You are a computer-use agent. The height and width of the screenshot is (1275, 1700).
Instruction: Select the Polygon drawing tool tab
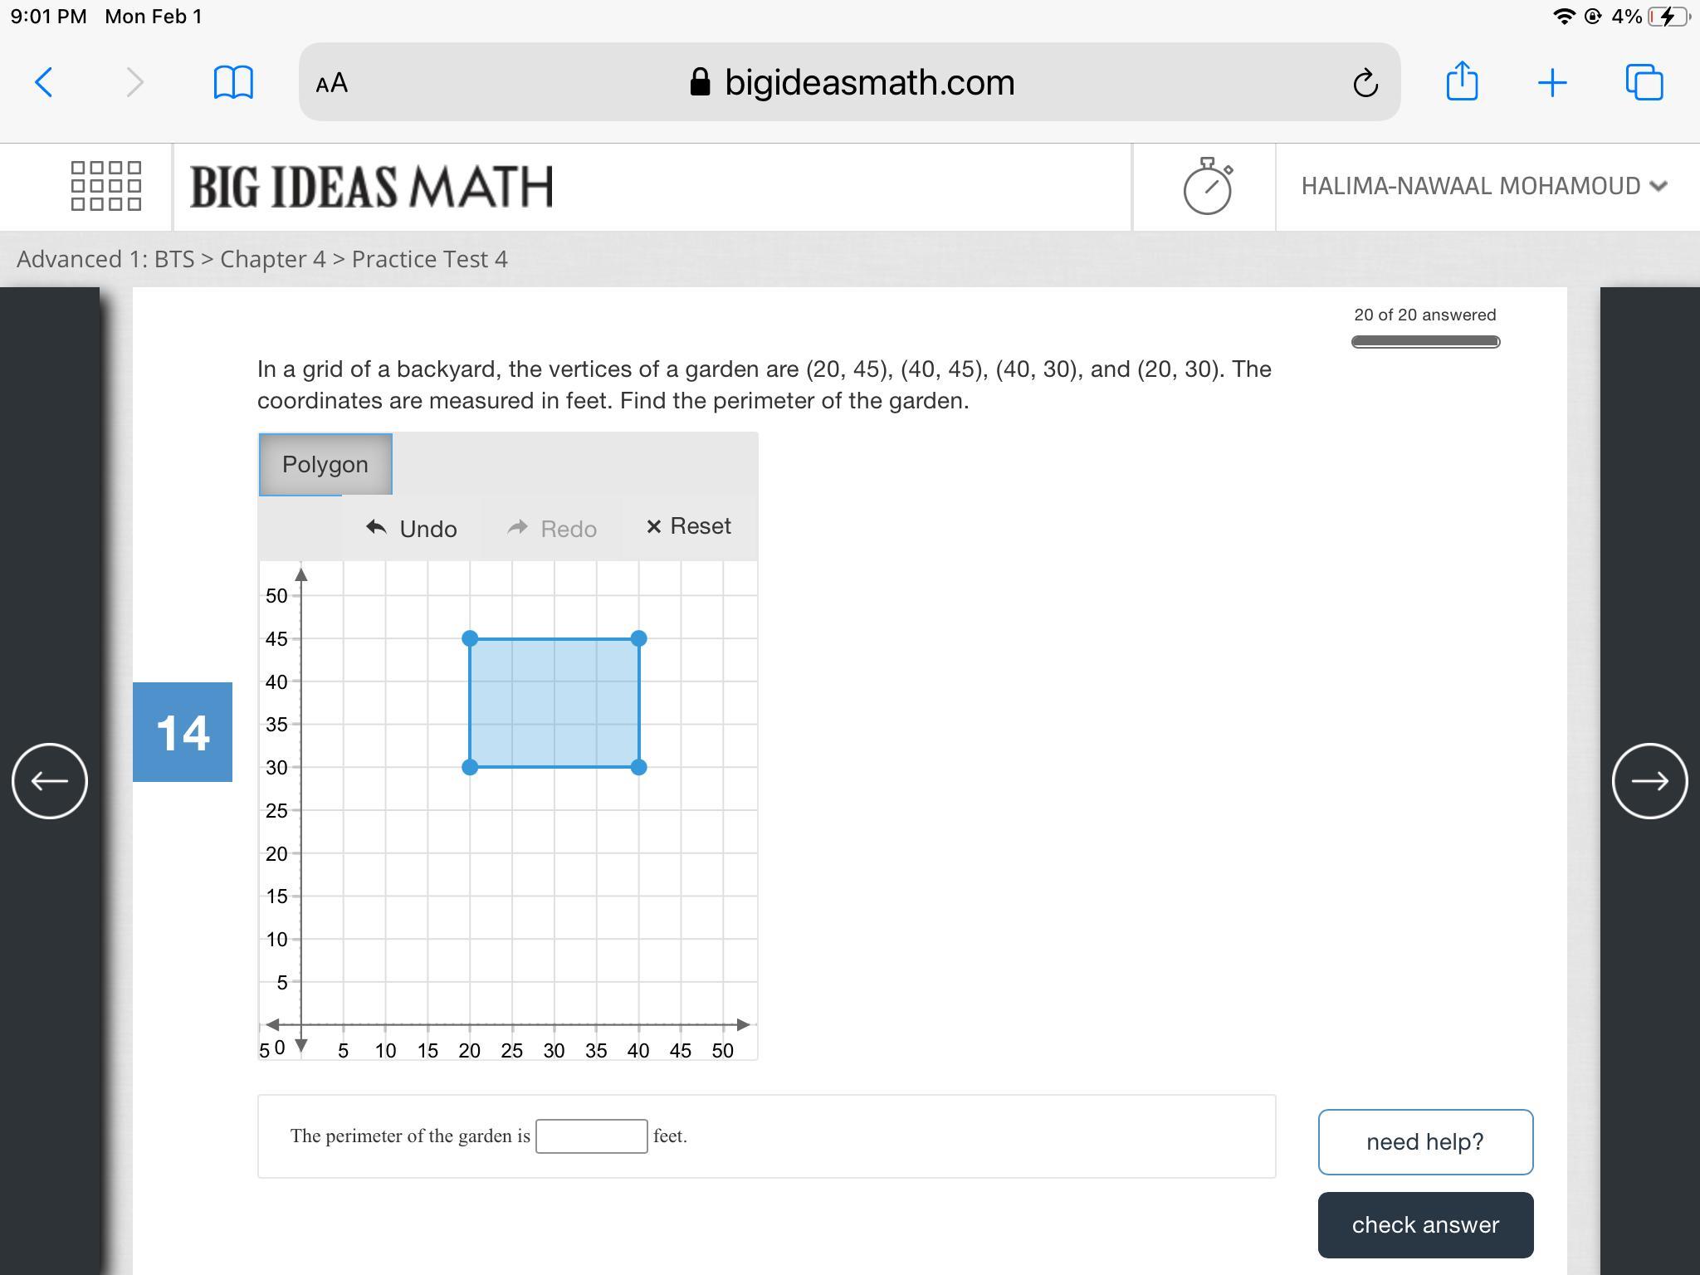coord(325,464)
